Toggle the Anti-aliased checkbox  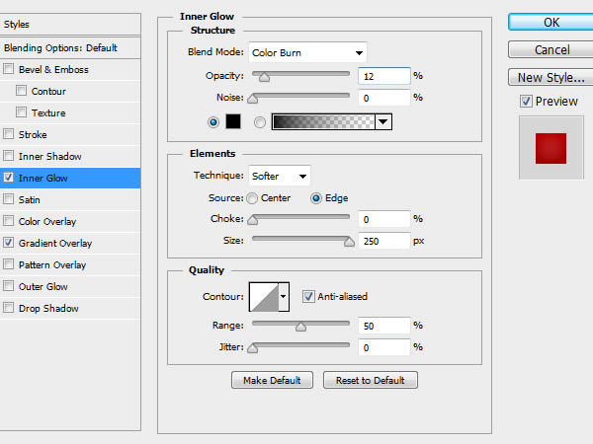(308, 296)
